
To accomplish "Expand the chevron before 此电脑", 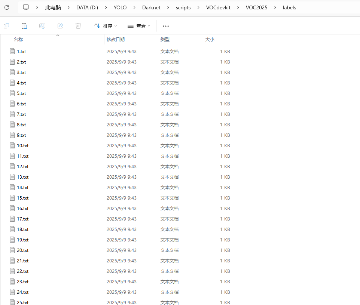I will [x=37, y=7].
